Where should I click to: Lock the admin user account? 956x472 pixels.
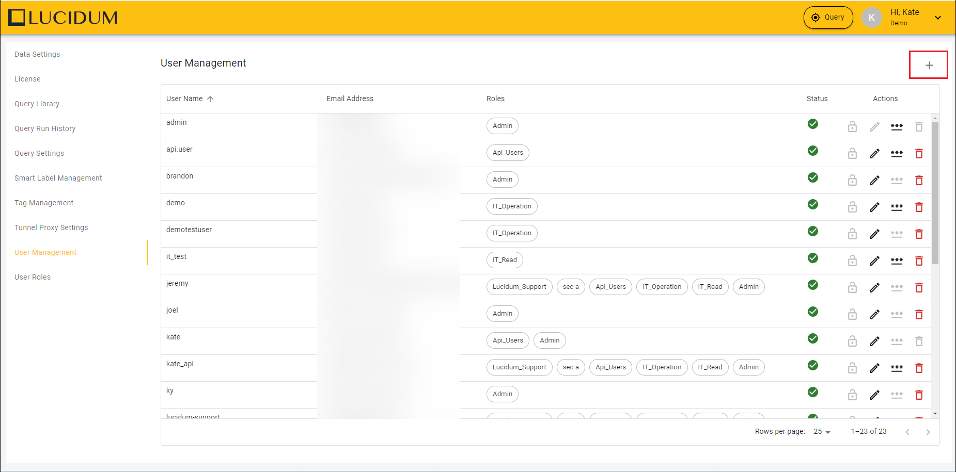point(852,127)
